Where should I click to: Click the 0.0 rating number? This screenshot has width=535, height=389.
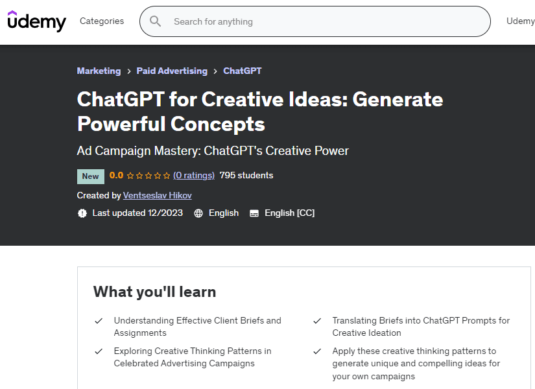click(x=116, y=176)
